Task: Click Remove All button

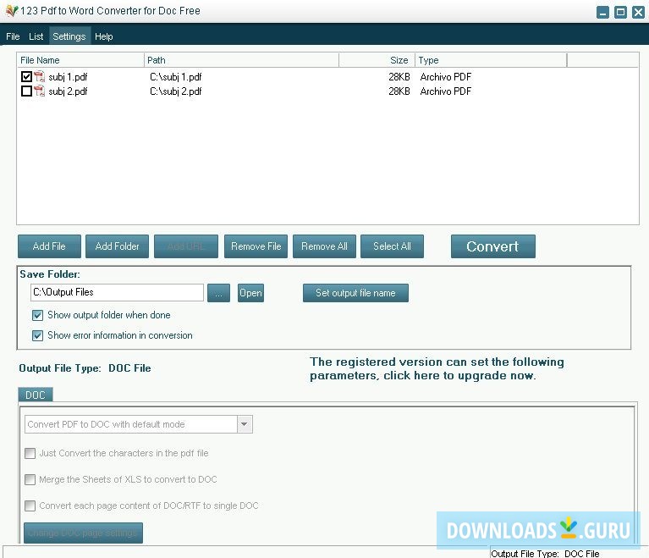Action: [x=324, y=246]
